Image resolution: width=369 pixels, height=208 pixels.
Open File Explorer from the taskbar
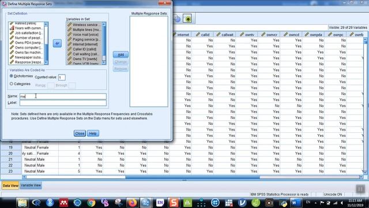[22, 203]
